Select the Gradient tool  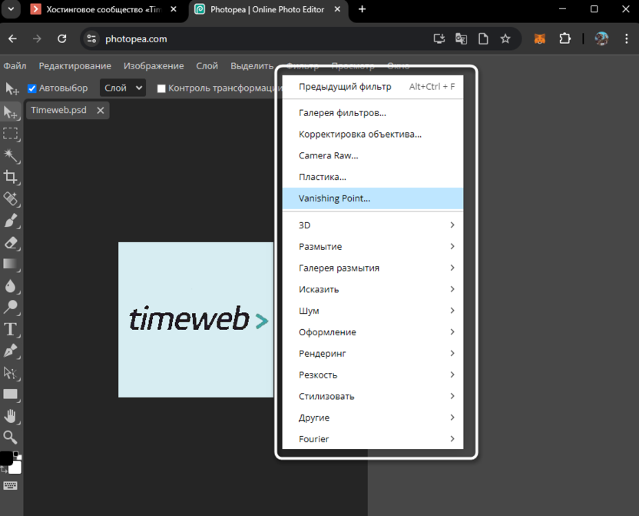pos(11,265)
